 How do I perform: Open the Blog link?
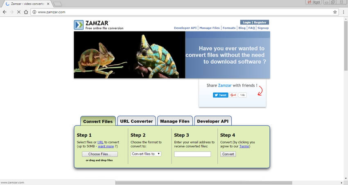242,28
